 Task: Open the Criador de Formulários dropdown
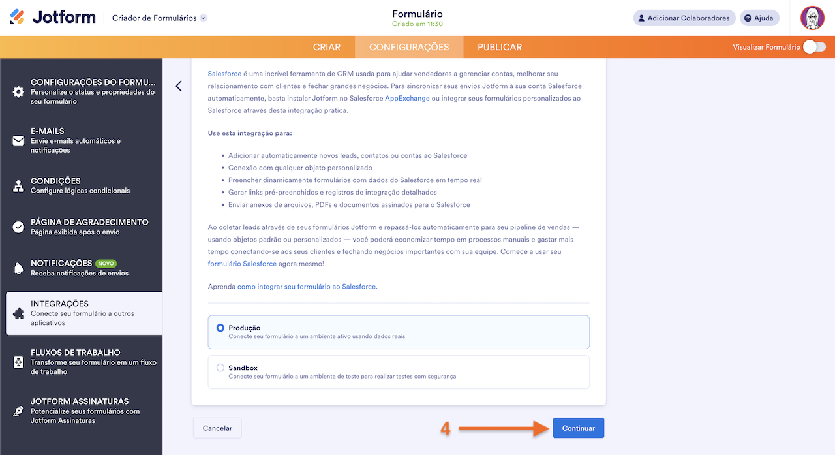pos(160,18)
